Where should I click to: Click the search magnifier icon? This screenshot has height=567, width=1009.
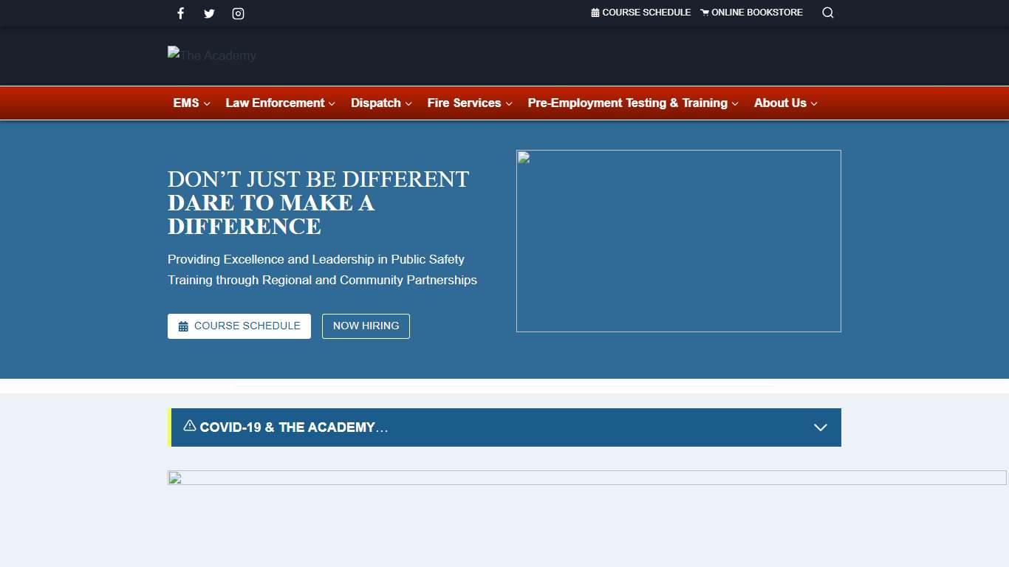point(828,13)
